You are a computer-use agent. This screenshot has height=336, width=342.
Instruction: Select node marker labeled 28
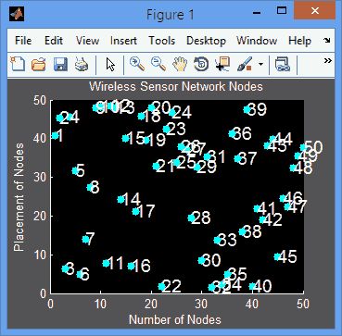pos(192,218)
